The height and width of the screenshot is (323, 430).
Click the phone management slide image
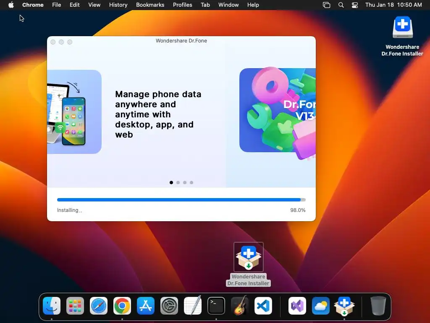pyautogui.click(x=74, y=111)
